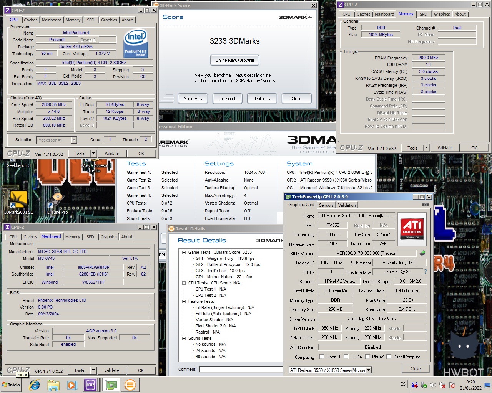The height and width of the screenshot is (393, 492).
Task: Open Tools dropdown arrow in Memory window
Action: 426,148
